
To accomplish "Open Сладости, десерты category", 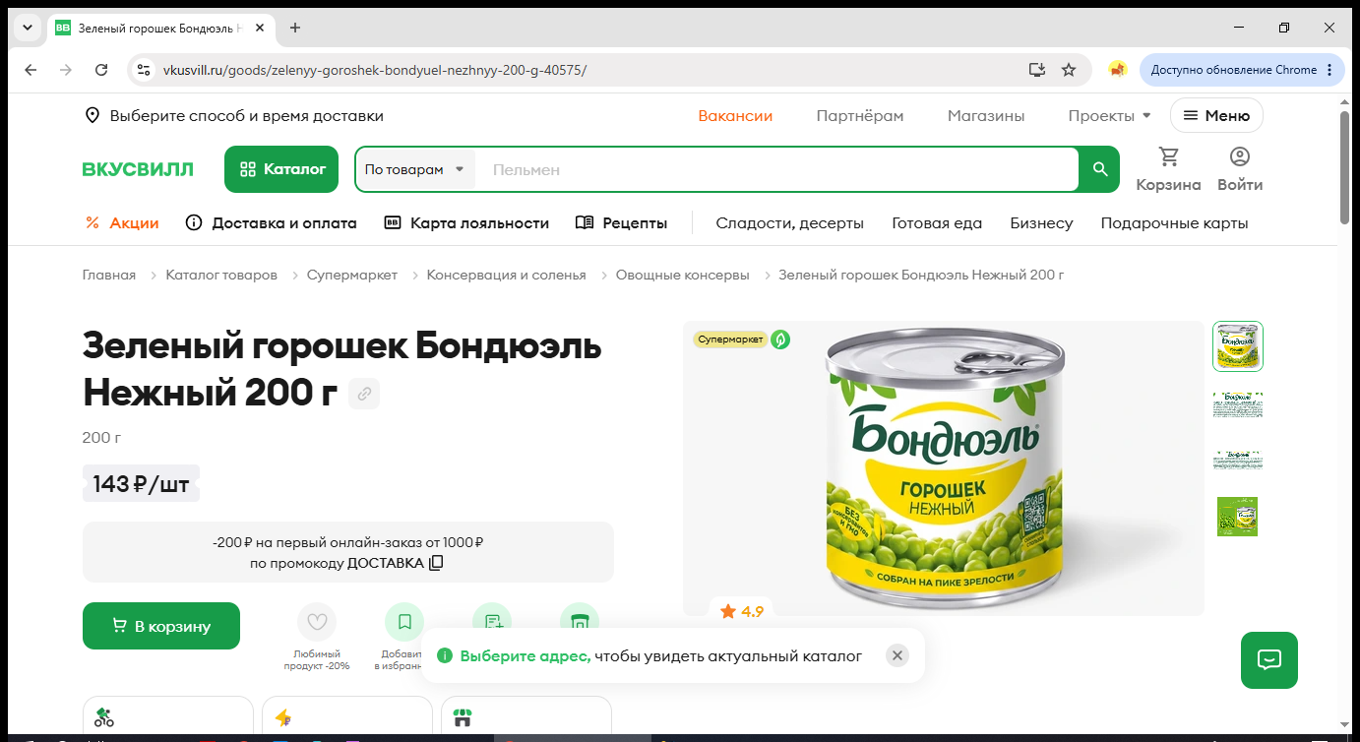I will (789, 223).
